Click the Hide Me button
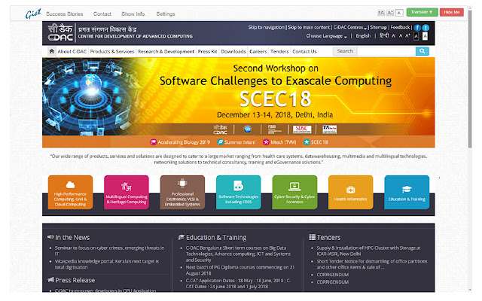 [x=452, y=12]
